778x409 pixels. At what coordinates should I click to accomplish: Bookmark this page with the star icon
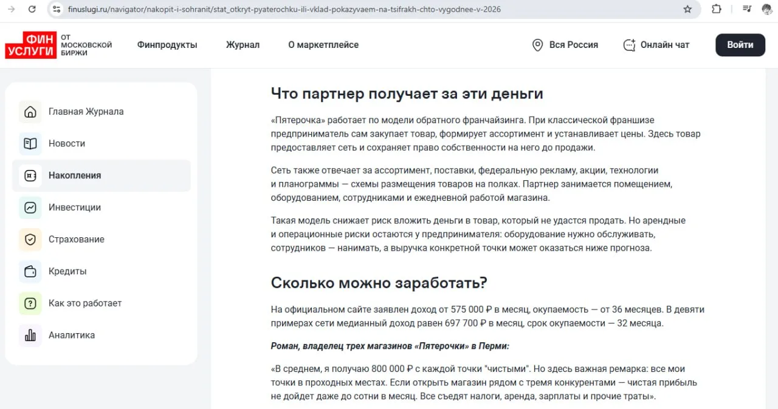[x=687, y=9]
